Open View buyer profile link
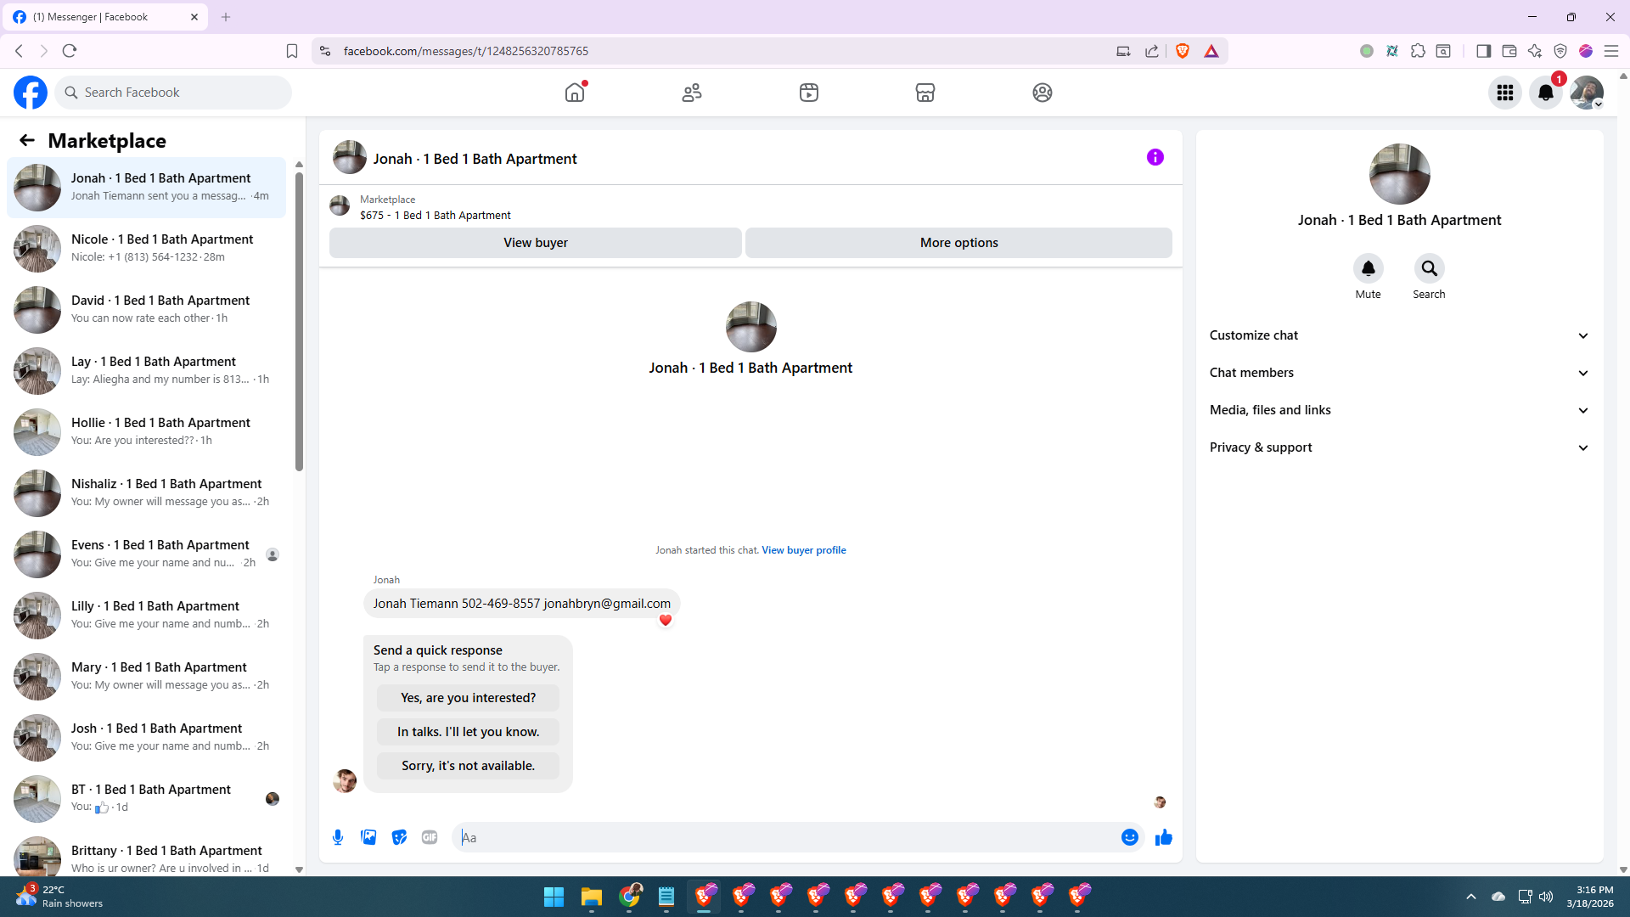The height and width of the screenshot is (917, 1630). 803,550
